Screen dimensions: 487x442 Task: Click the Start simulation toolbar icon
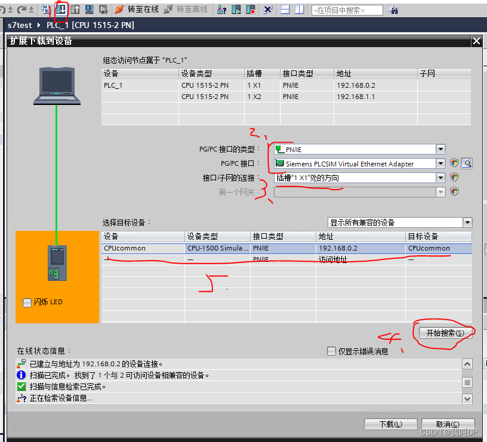[x=90, y=10]
